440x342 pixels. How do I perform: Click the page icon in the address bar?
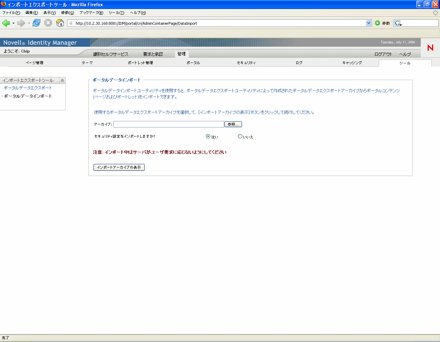click(71, 23)
